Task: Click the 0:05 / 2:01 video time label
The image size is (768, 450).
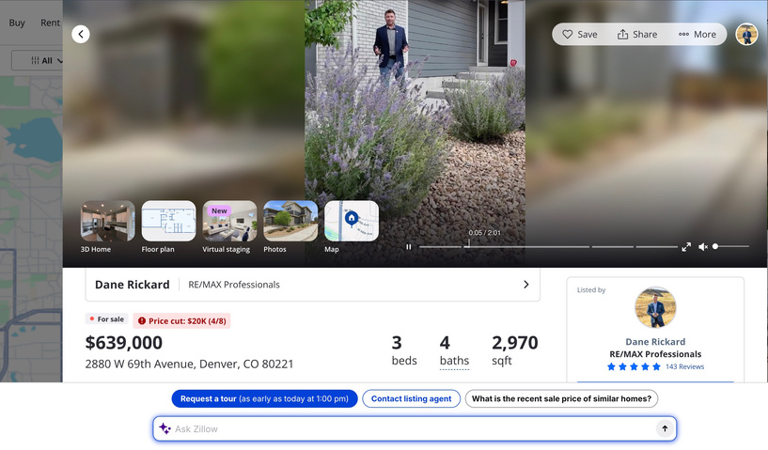Action: click(x=484, y=233)
